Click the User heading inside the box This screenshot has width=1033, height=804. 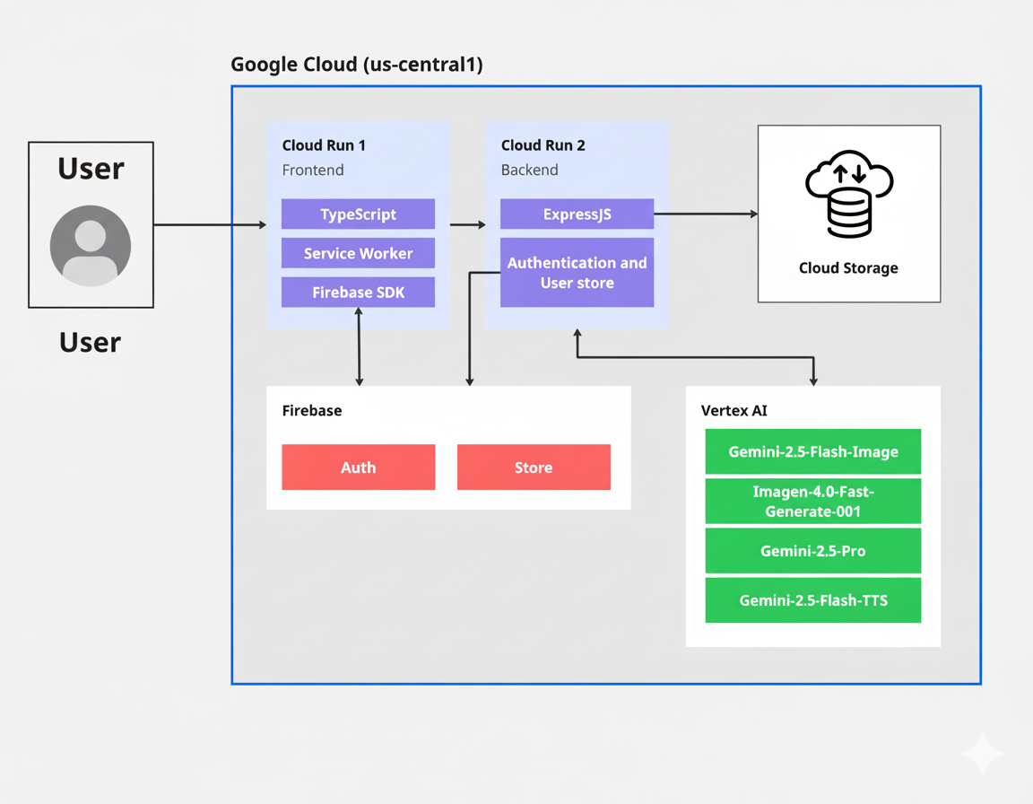click(x=91, y=169)
